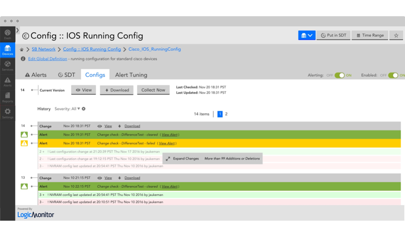Open Config :: IOS Running Config breadcrumb link

tap(92, 49)
